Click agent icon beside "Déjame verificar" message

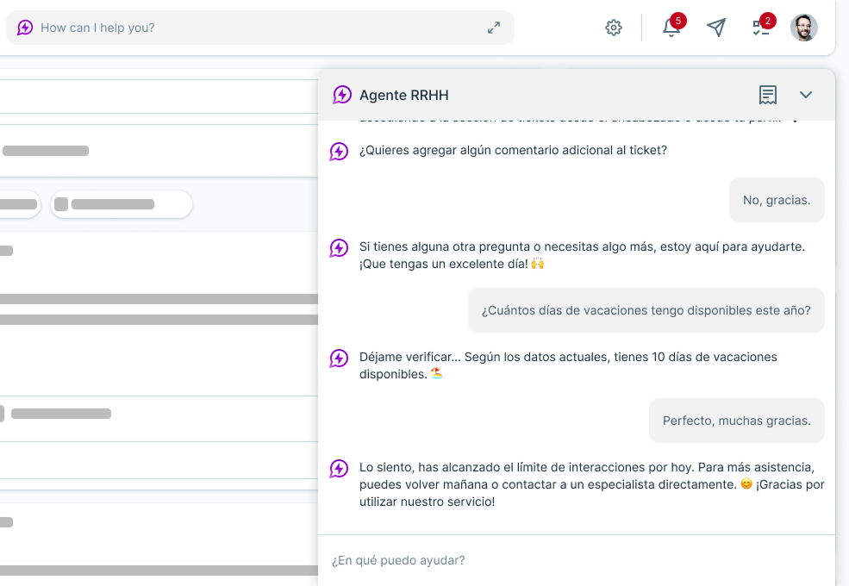point(339,358)
